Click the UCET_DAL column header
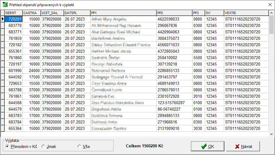 52,13
